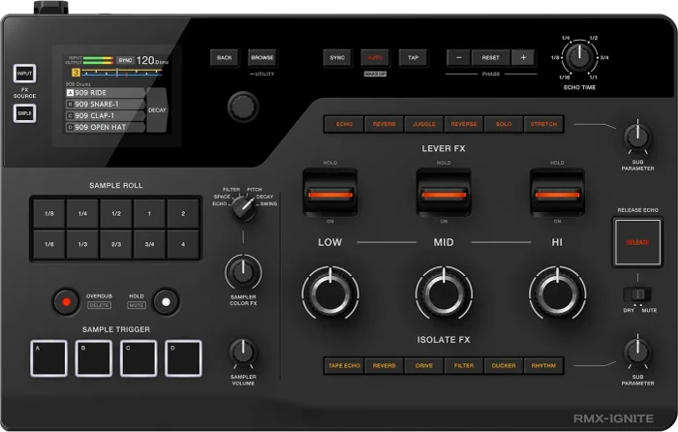Click the Isolate FX SUB PARAMETER knob

637,353
